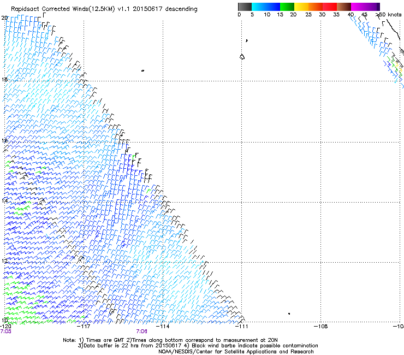Click the latitude label 18 on left axis
Image resolution: width=404 pixels, height=355 pixels.
tap(4, 79)
